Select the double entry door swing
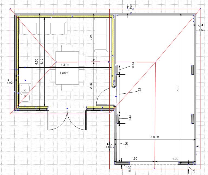 (67, 120)
